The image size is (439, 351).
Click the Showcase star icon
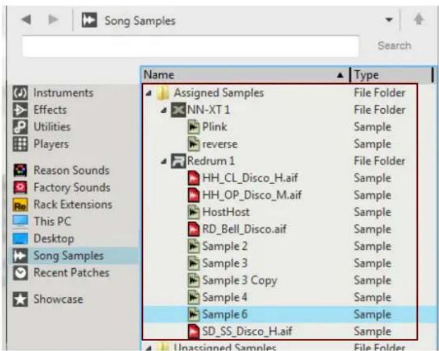click(x=20, y=299)
